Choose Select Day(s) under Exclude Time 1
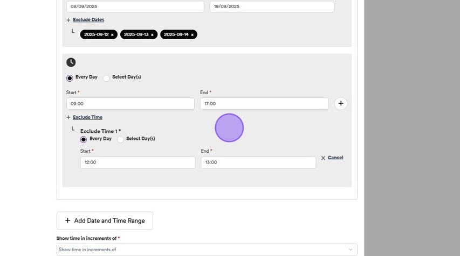Viewport: 460px width, 256px height. [120, 139]
